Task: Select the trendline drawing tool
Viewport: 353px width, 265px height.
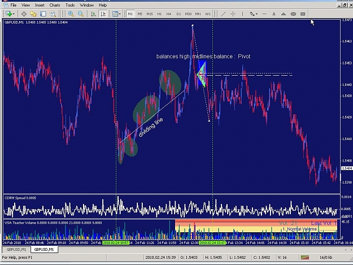Action: [x=223, y=14]
